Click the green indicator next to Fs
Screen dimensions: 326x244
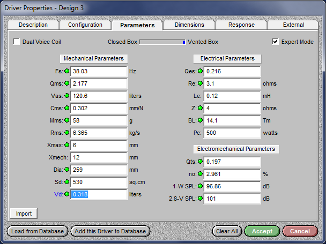(66, 71)
